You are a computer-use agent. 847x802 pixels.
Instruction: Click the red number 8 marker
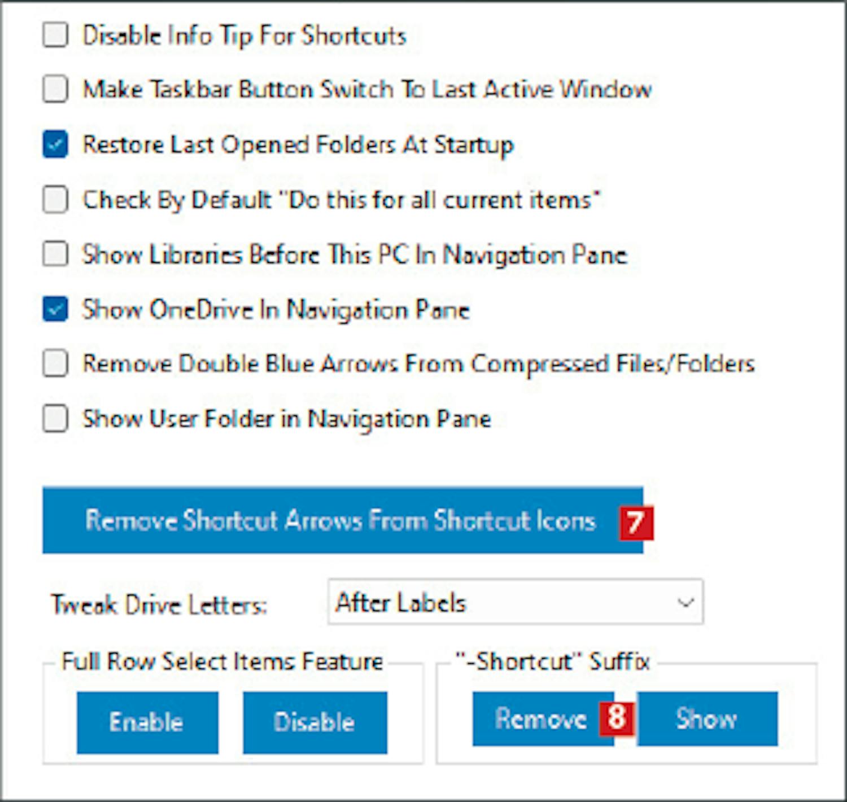(x=617, y=718)
